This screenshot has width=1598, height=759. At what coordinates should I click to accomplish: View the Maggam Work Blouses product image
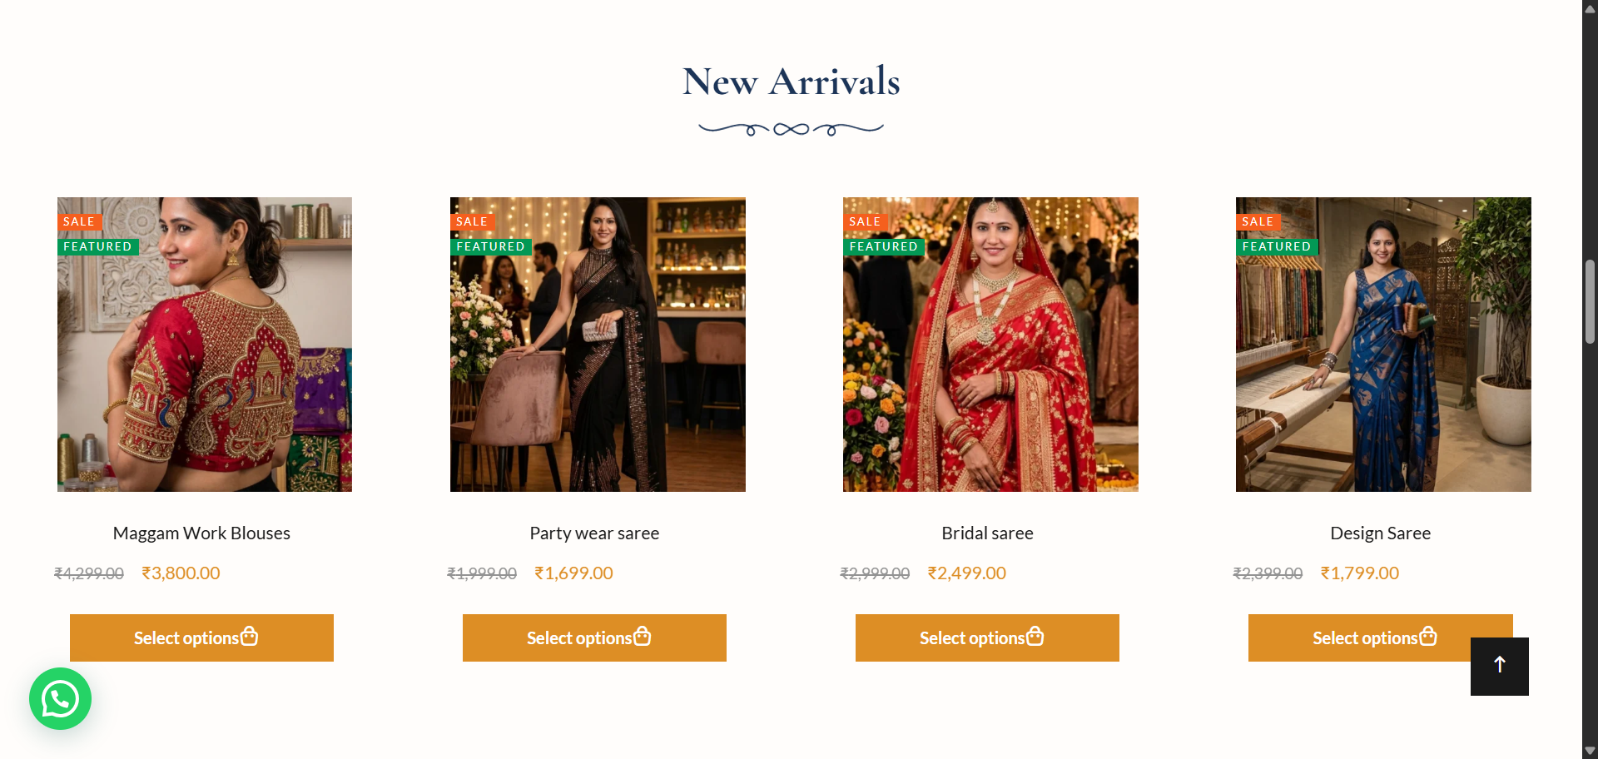205,345
